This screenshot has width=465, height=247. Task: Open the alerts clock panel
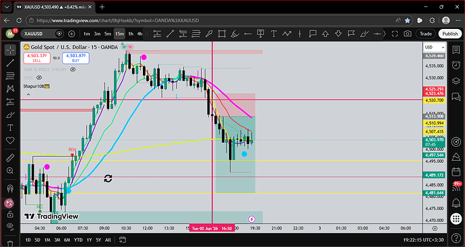456,65
